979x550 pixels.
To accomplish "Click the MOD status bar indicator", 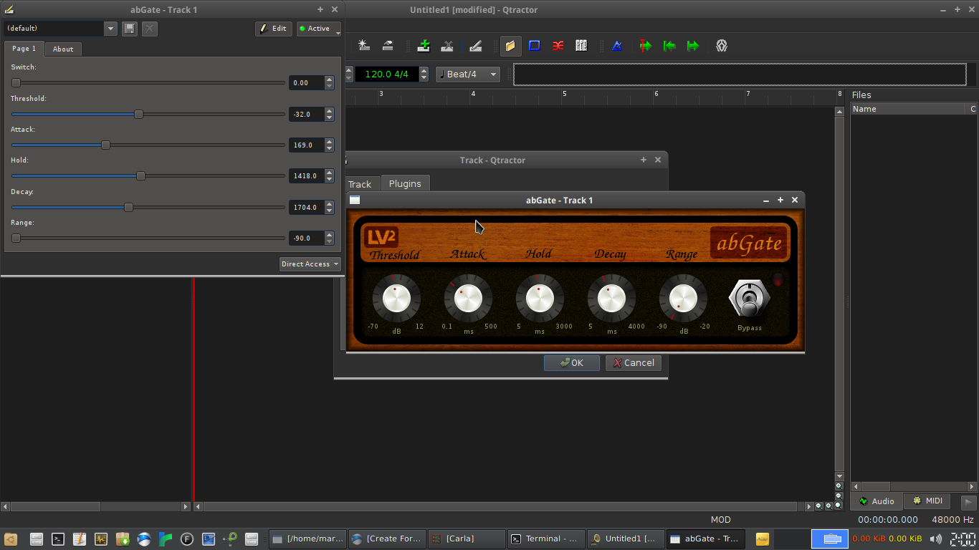I will click(x=720, y=520).
